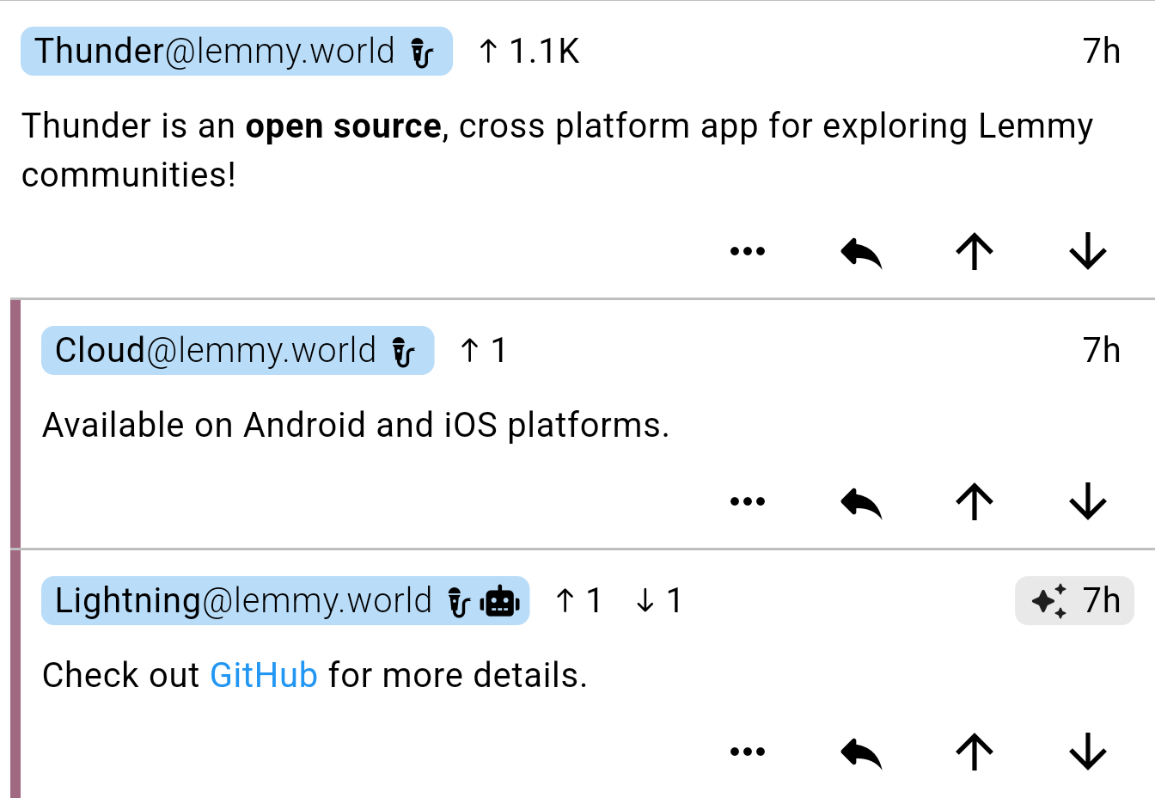1155x798 pixels.
Task: Open more options for Thunder's comment
Action: [x=747, y=252]
